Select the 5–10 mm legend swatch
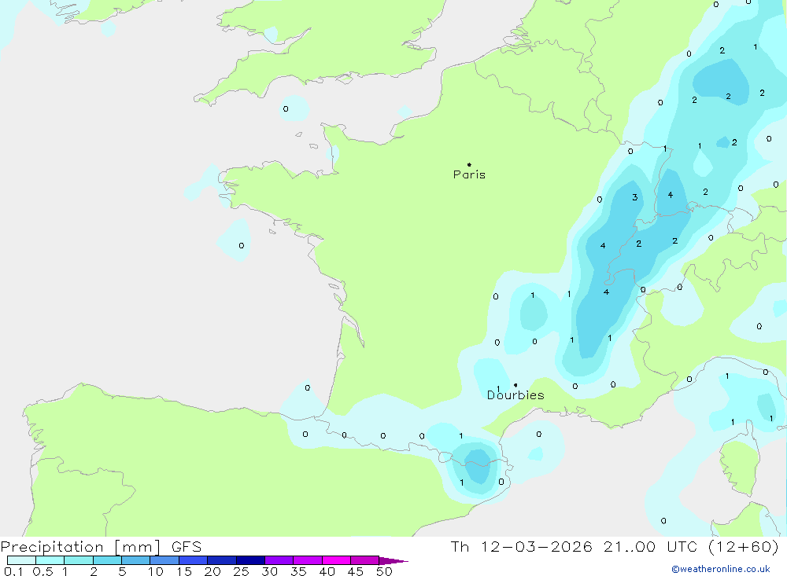 [135, 560]
